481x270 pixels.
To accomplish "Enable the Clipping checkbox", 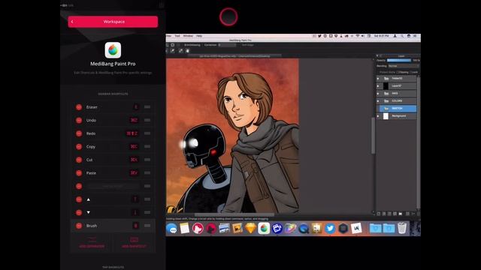I will [x=398, y=72].
